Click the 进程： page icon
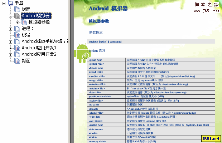 click(17, 29)
